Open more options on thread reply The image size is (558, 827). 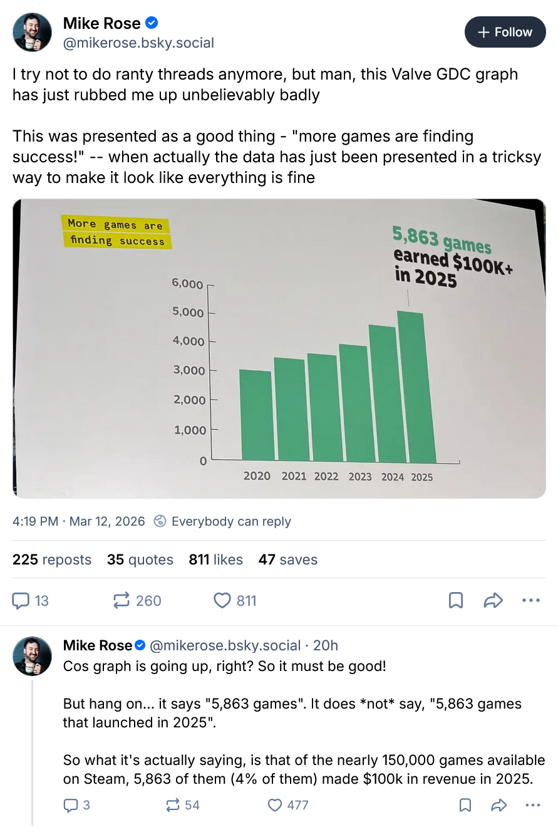click(x=532, y=805)
